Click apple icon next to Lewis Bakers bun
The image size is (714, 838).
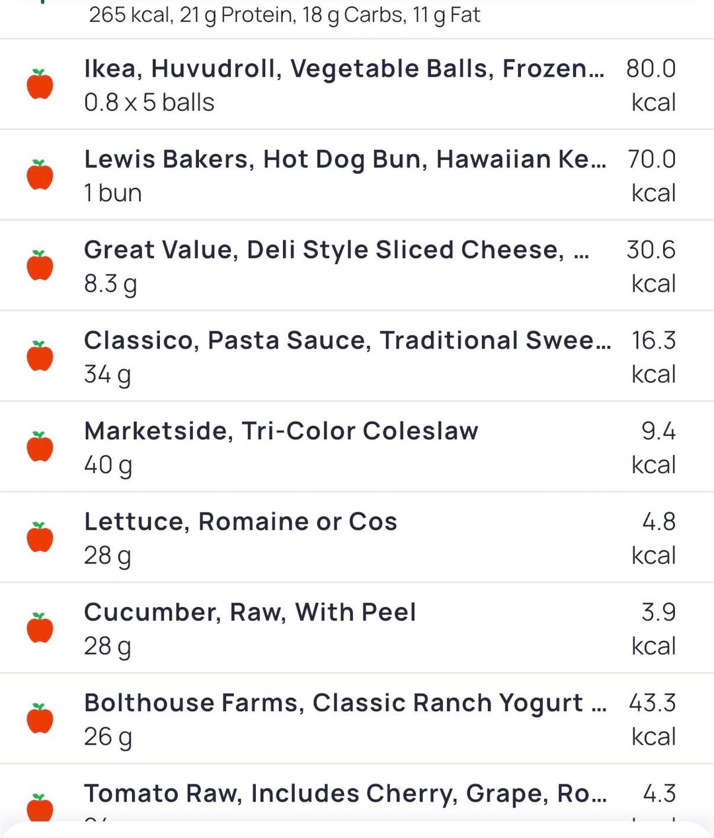(x=40, y=175)
